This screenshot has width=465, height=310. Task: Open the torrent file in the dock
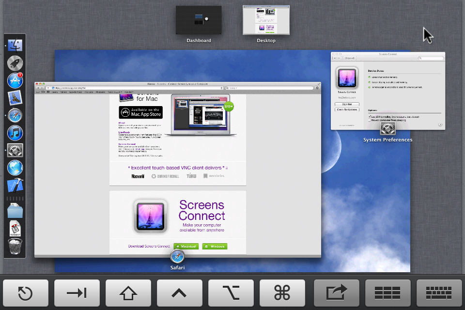(x=15, y=229)
